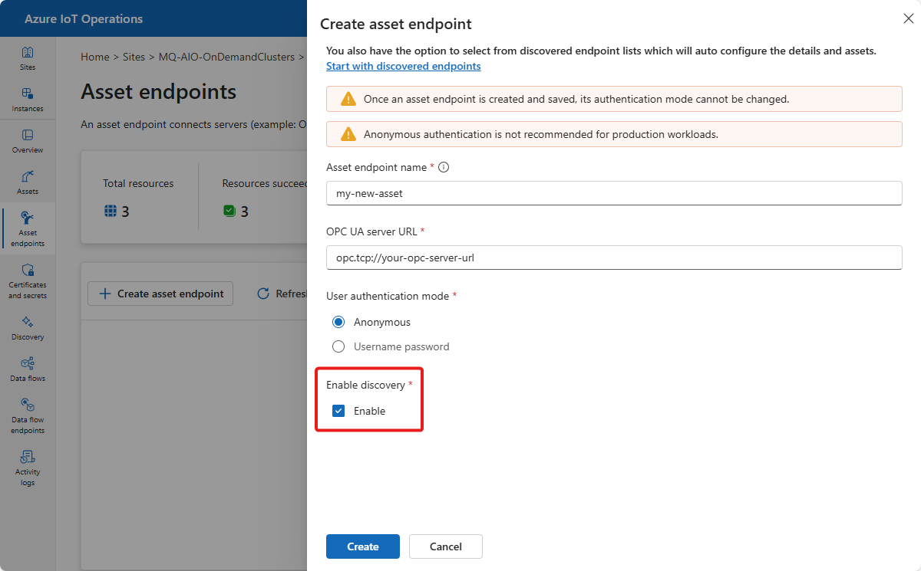The height and width of the screenshot is (571, 921).
Task: Select Username password radio button
Action: click(x=338, y=346)
